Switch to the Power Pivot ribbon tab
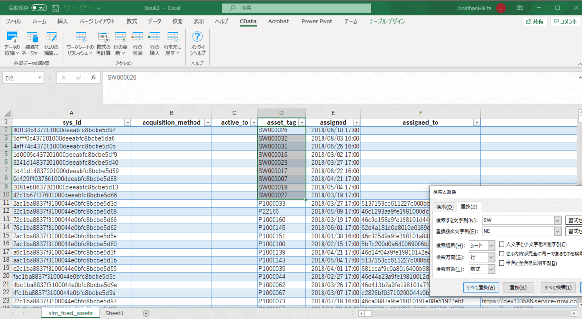The width and height of the screenshot is (582, 319). [x=316, y=21]
